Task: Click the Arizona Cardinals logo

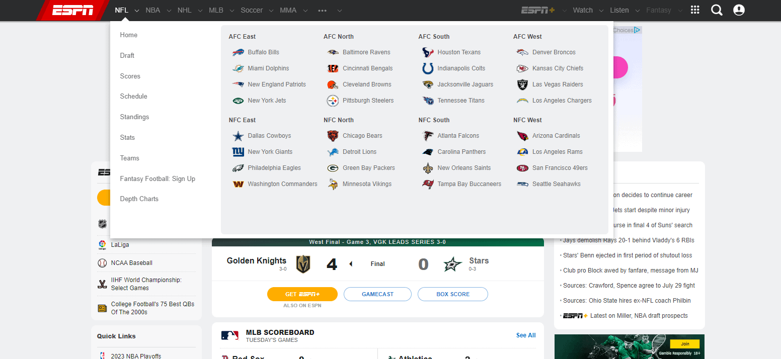Action: pyautogui.click(x=522, y=136)
